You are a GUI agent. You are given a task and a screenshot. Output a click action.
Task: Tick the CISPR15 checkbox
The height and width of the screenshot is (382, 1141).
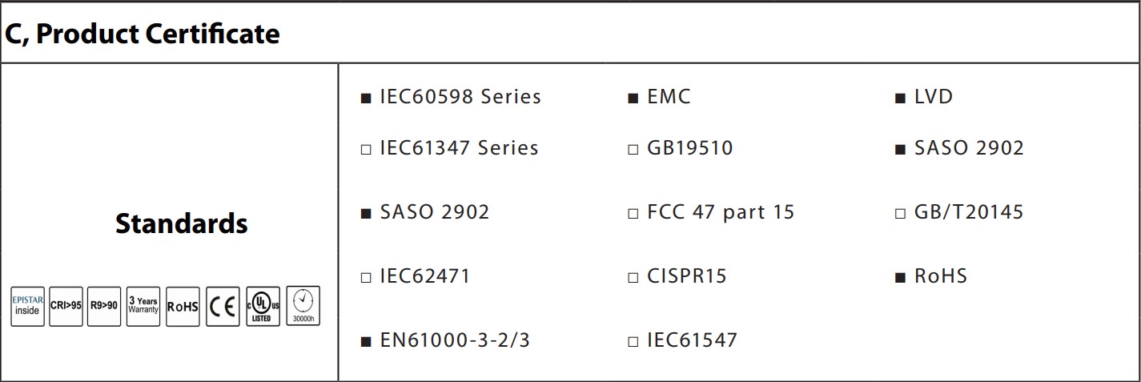click(x=633, y=278)
